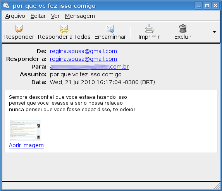Click the Responder a email address link
The width and height of the screenshot is (222, 191).
coord(83,59)
